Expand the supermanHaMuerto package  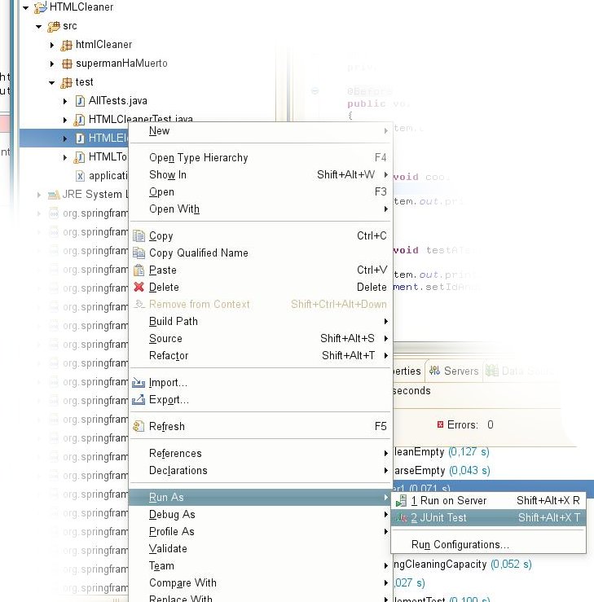pyautogui.click(x=52, y=64)
